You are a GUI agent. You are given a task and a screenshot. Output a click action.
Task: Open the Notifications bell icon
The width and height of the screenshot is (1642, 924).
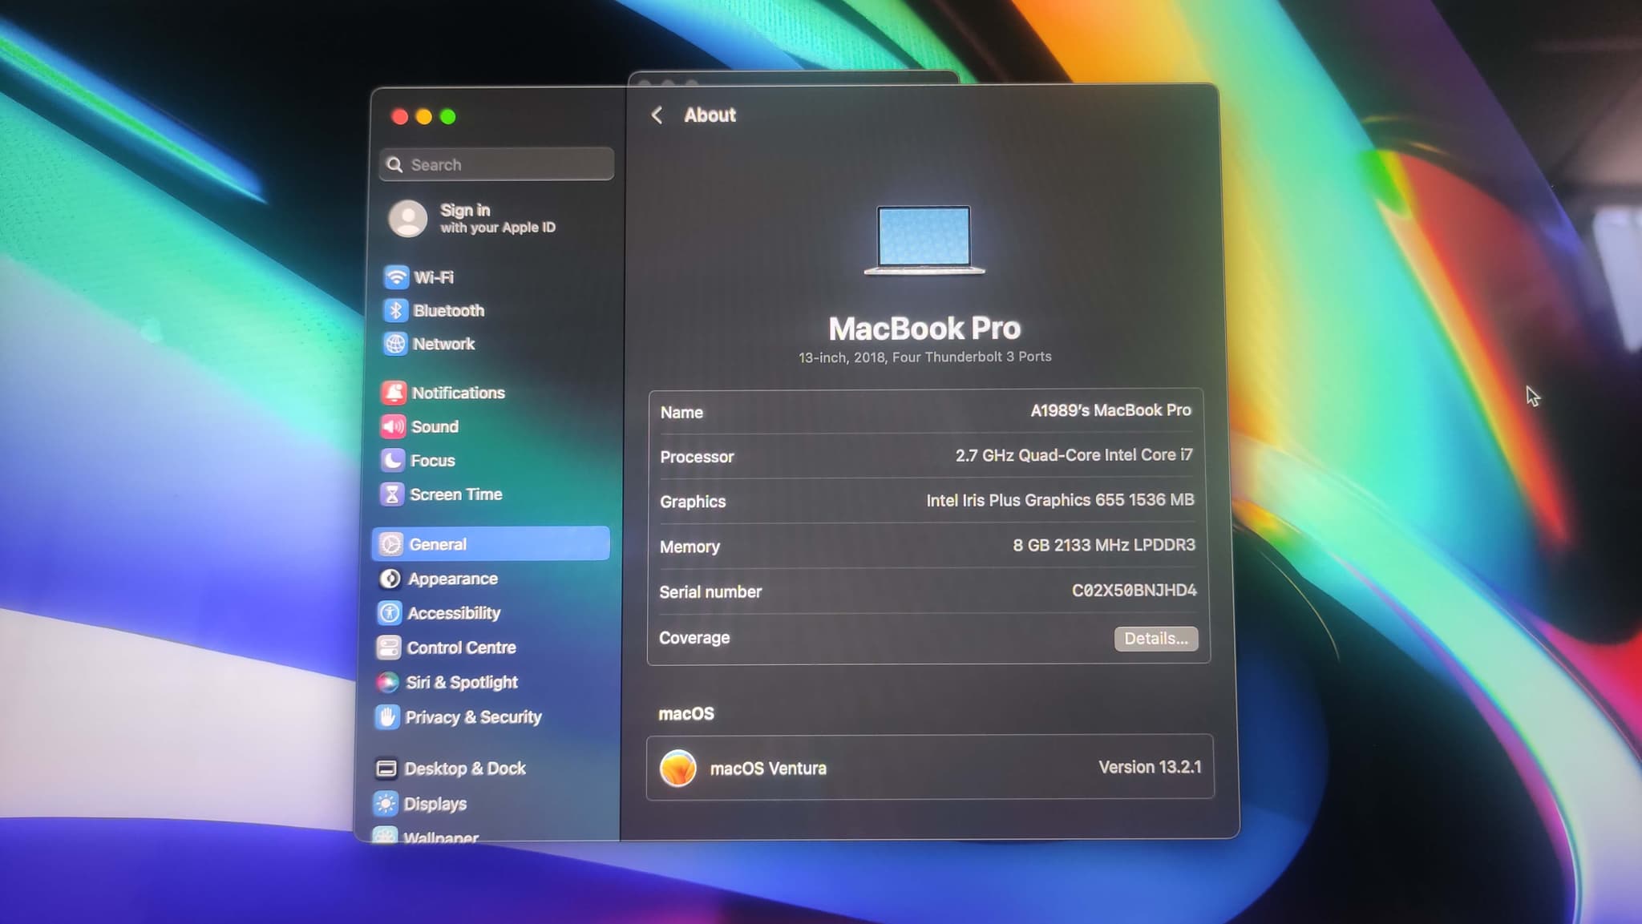click(394, 393)
